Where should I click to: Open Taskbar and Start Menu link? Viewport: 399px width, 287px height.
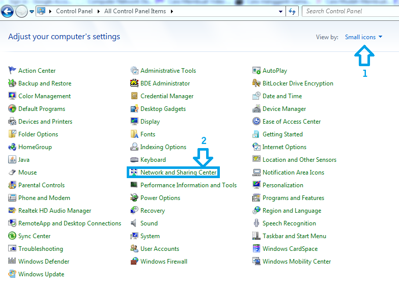point(294,236)
